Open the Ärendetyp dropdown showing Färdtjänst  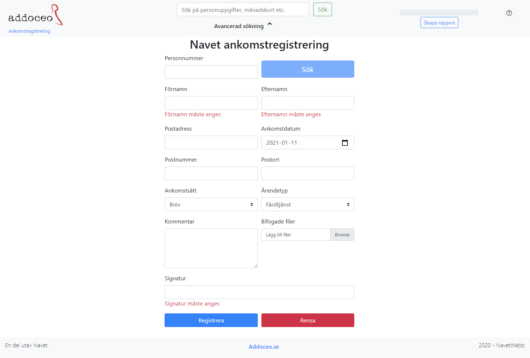click(307, 204)
